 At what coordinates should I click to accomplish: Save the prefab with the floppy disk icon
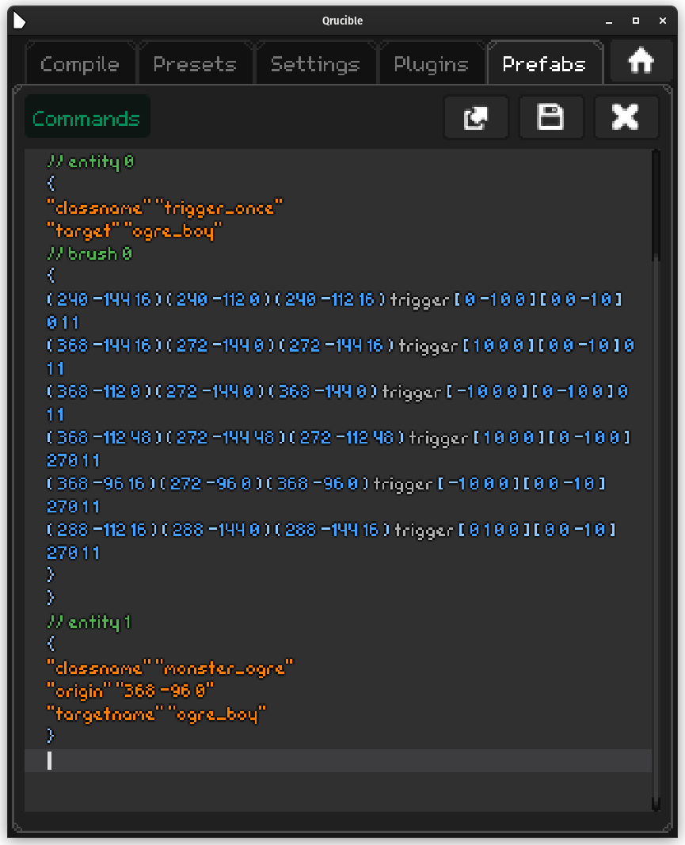[x=550, y=118]
